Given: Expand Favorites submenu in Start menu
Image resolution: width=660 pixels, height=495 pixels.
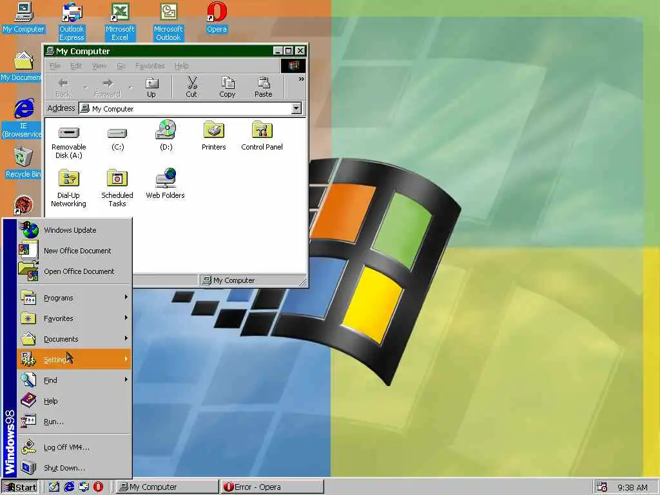Looking at the screenshot, I should 75,318.
